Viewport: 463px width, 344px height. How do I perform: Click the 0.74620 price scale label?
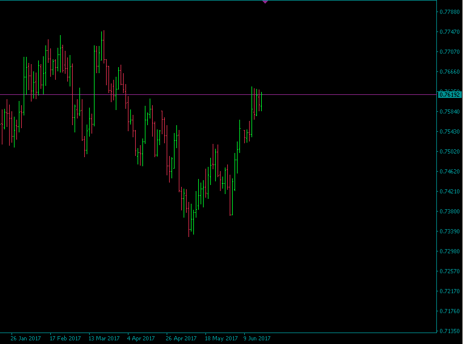tap(450, 172)
